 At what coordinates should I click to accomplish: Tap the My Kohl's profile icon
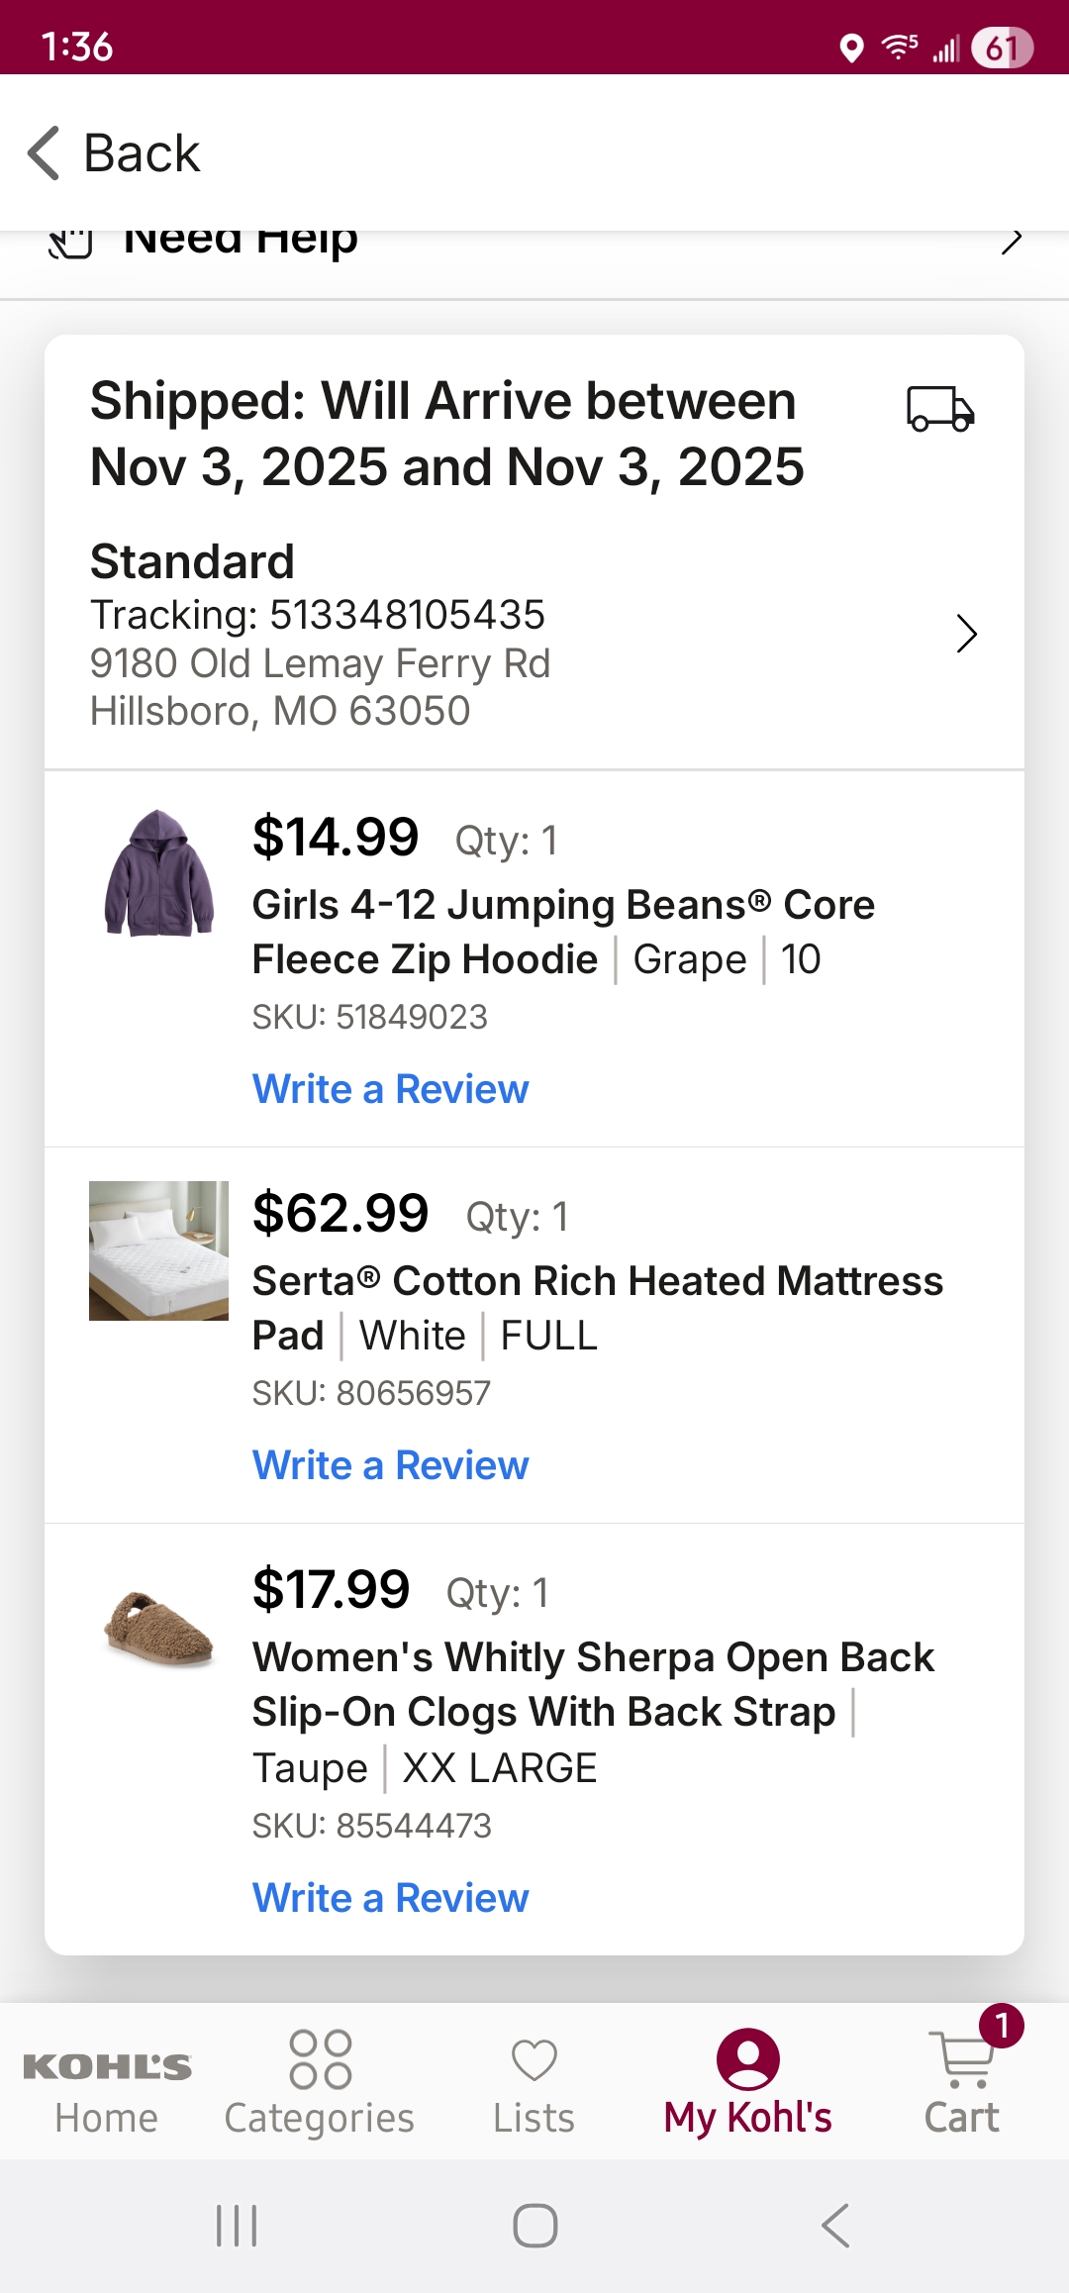pos(748,2059)
